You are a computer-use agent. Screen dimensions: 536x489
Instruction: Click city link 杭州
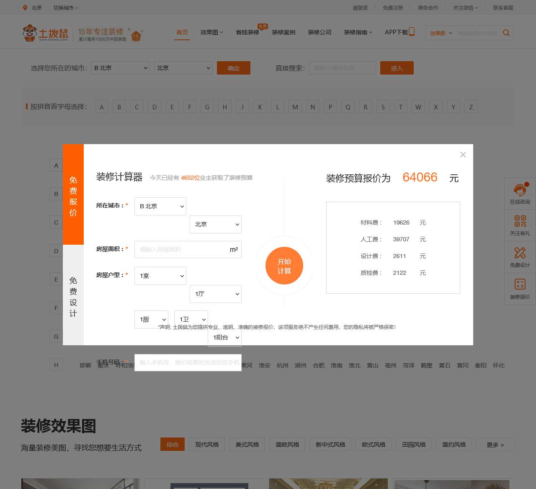pyautogui.click(x=283, y=365)
